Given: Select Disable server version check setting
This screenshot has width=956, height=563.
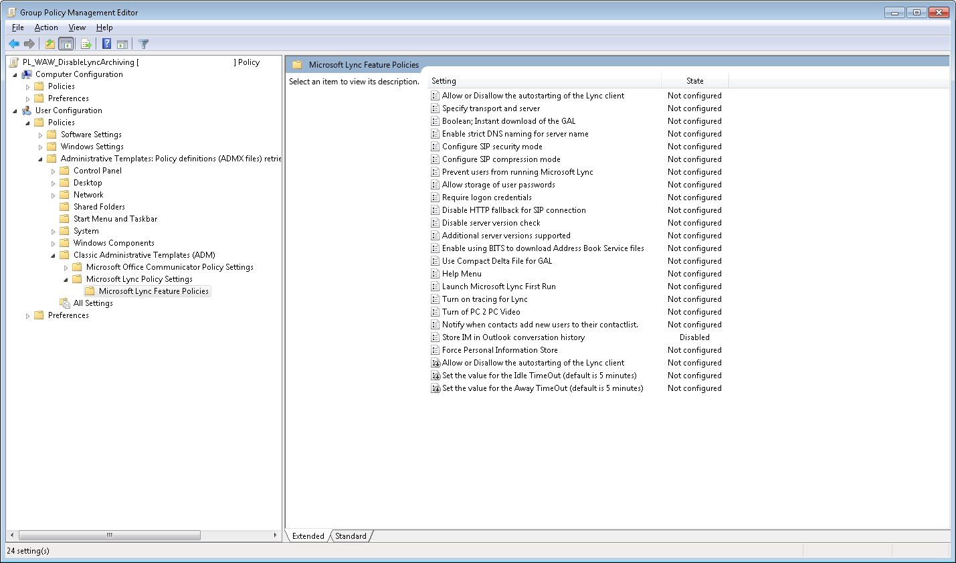Looking at the screenshot, I should pyautogui.click(x=491, y=223).
